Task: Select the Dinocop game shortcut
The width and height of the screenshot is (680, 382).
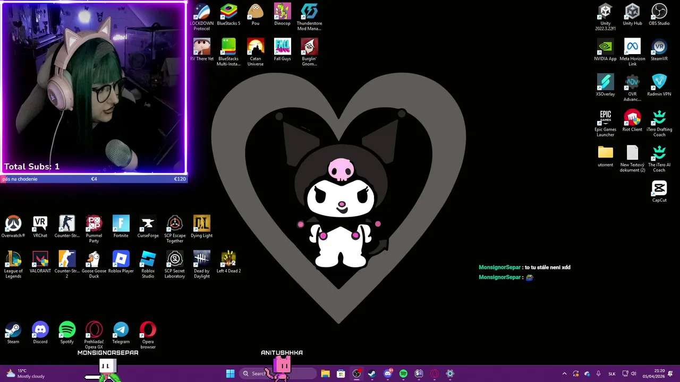Action: coord(282,15)
